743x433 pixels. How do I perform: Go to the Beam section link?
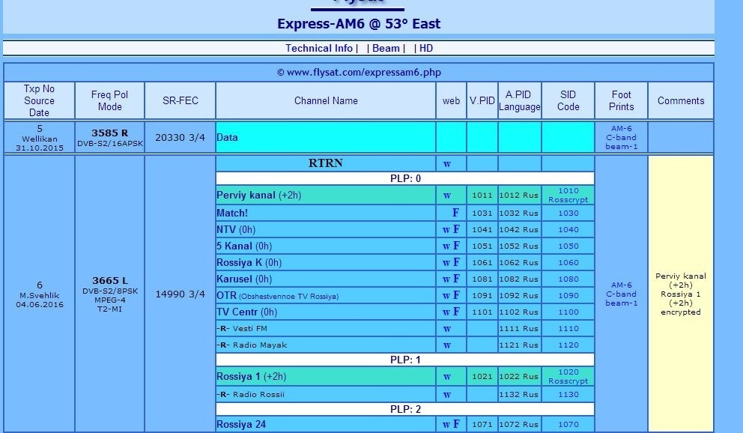[x=386, y=48]
